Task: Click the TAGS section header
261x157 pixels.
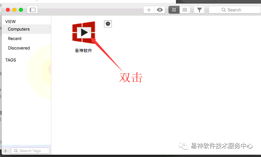Action: click(x=11, y=60)
